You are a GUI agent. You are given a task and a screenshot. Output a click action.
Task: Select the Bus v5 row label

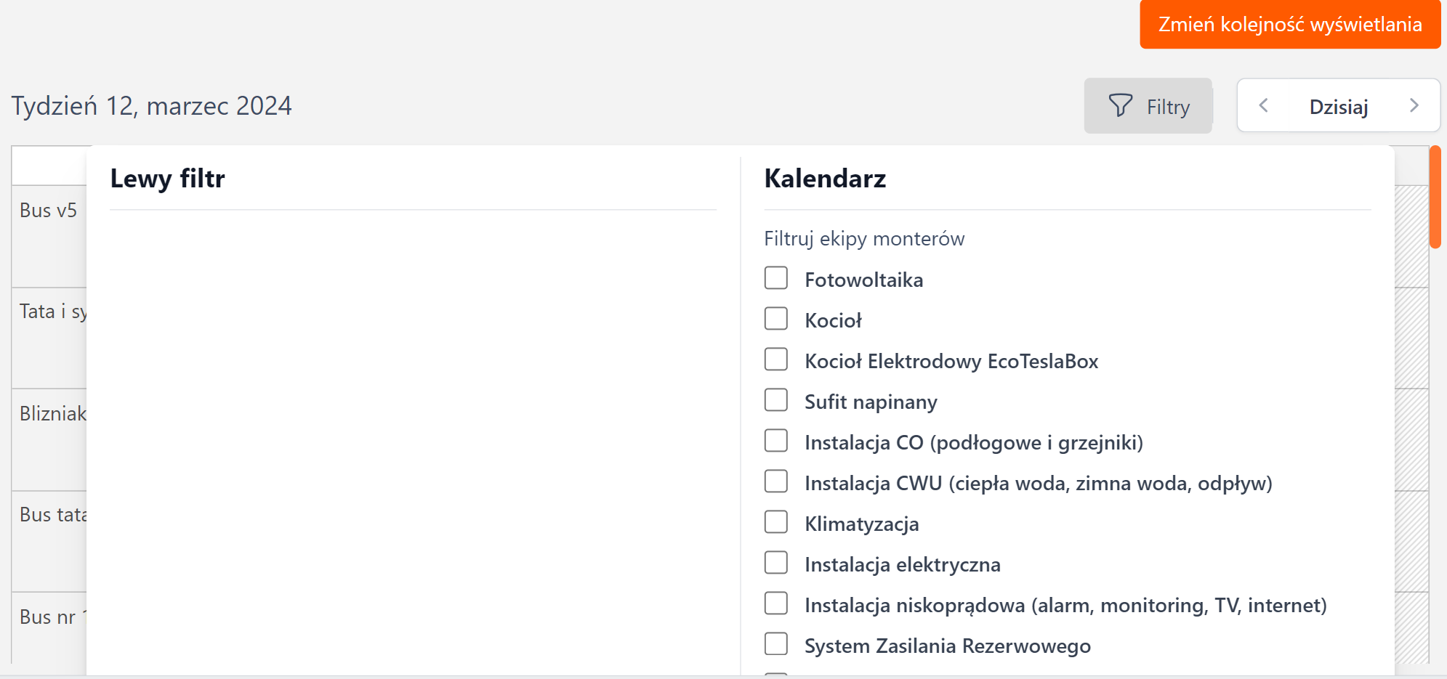[48, 211]
